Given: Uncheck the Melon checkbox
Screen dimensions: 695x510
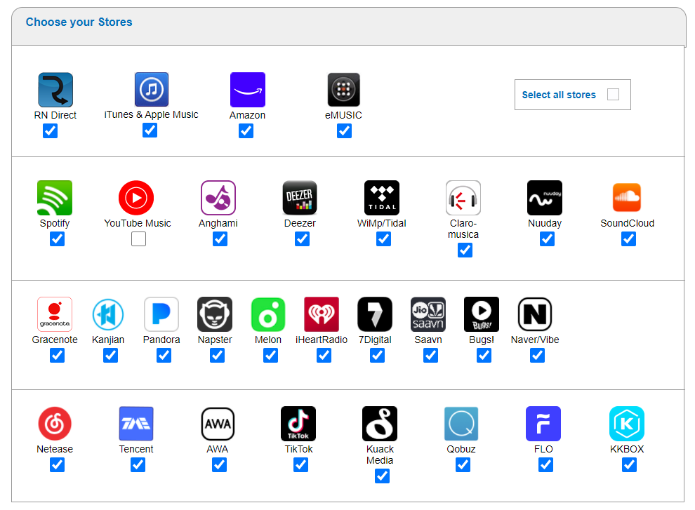Looking at the screenshot, I should tap(270, 356).
